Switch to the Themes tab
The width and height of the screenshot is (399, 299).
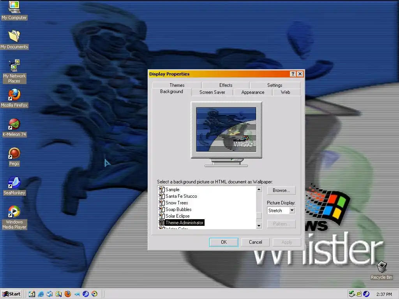click(177, 85)
